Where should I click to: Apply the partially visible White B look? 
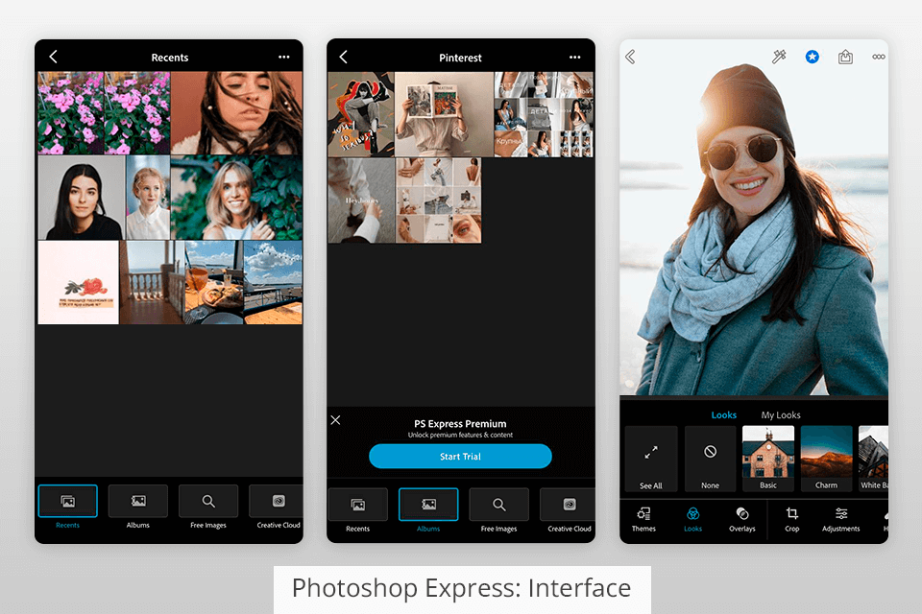point(873,459)
